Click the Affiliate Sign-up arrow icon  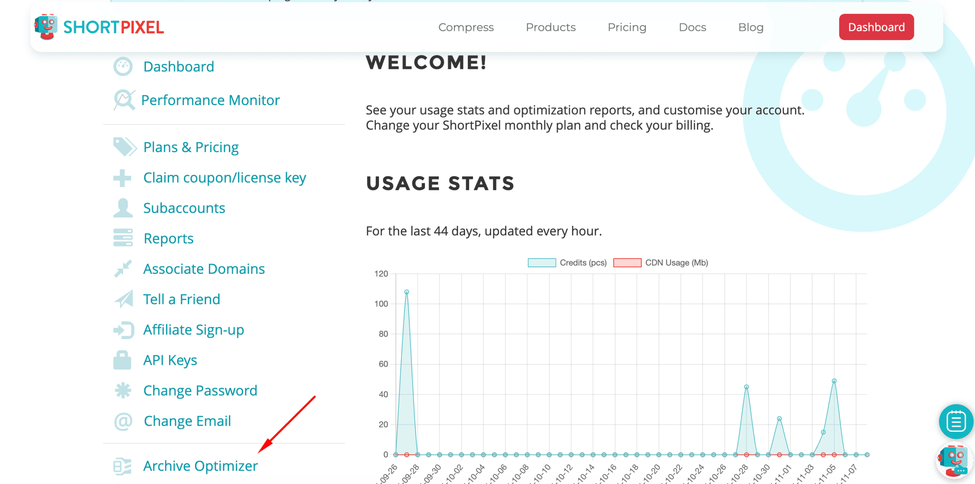(123, 329)
